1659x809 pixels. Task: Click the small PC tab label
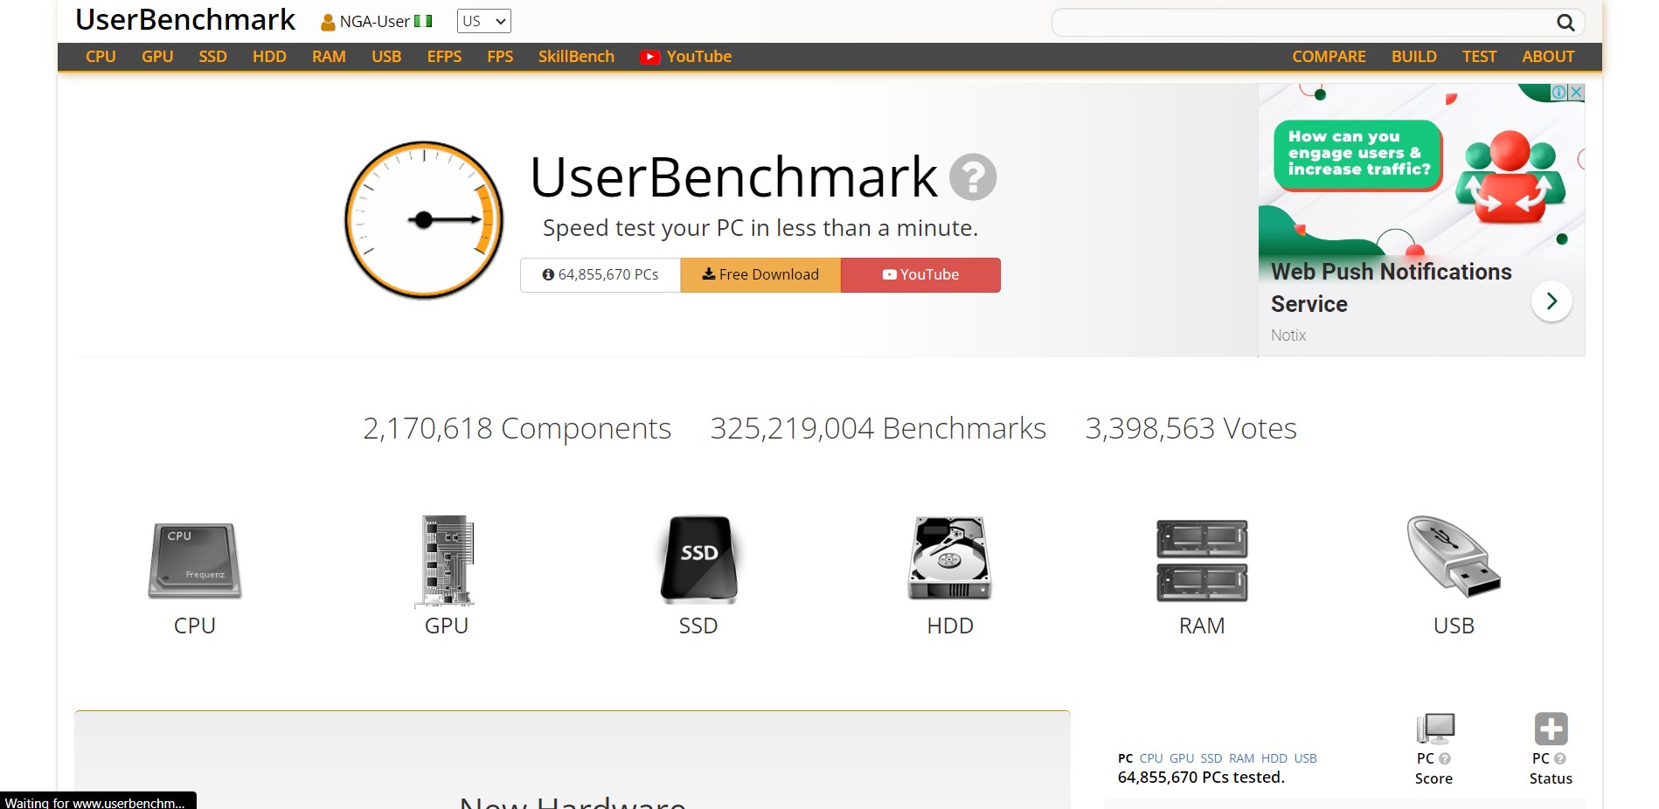tap(1126, 758)
